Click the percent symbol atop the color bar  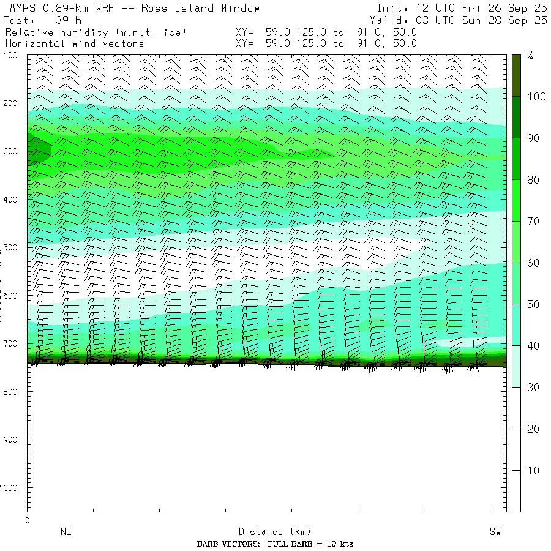pyautogui.click(x=530, y=56)
